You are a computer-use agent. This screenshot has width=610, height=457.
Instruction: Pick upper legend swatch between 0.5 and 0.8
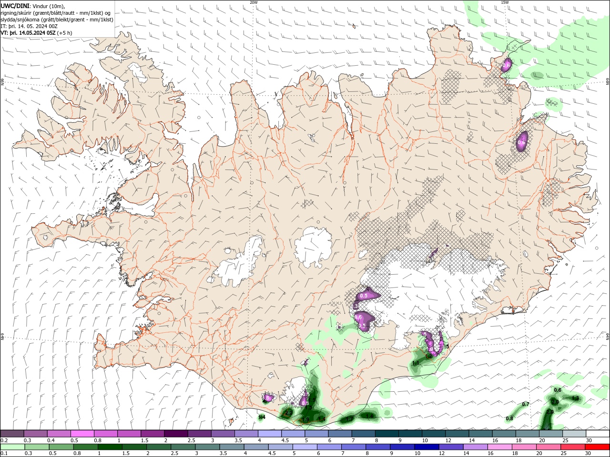pyautogui.click(x=82, y=434)
